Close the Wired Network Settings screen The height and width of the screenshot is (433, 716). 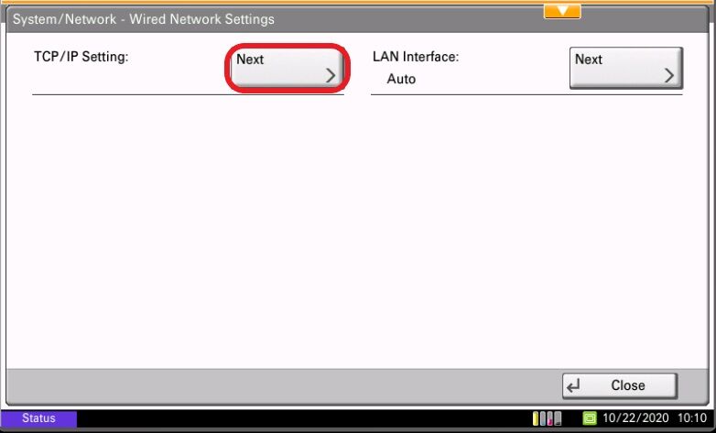(x=620, y=386)
